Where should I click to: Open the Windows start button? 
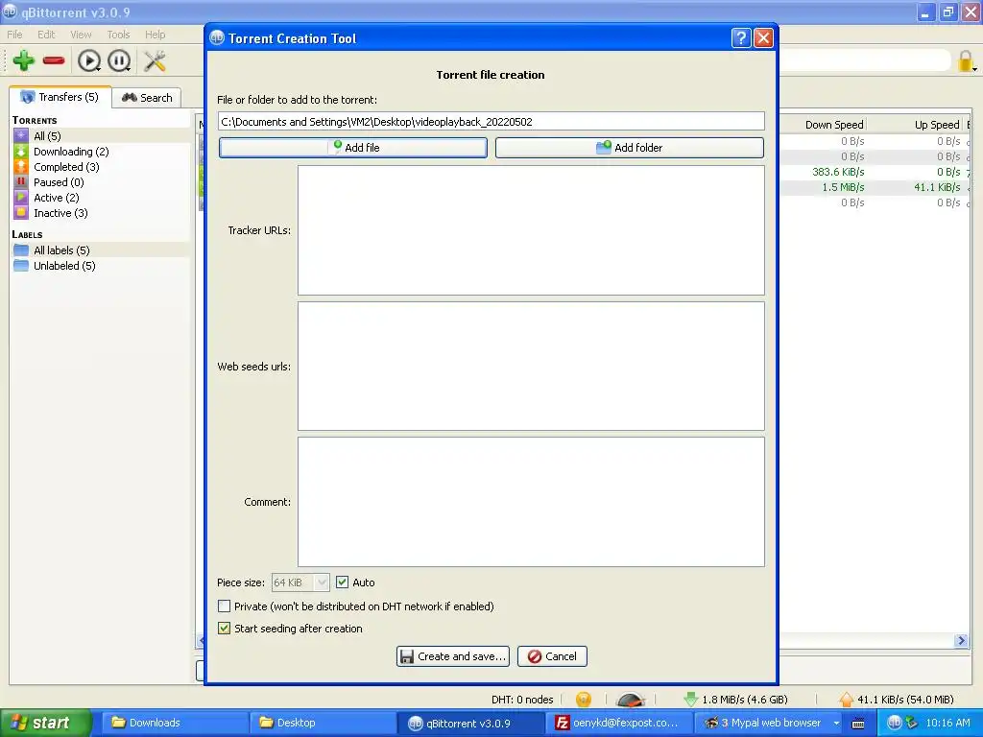[x=45, y=723]
